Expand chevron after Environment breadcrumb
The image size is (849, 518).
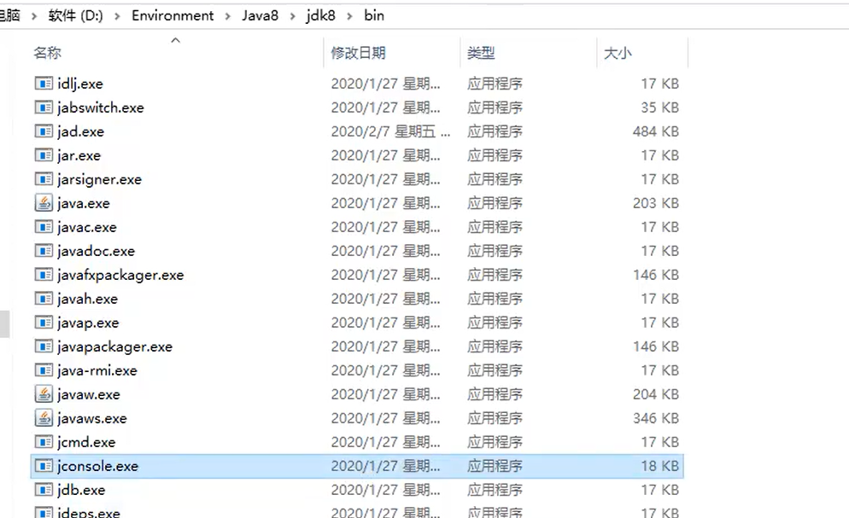pyautogui.click(x=227, y=16)
